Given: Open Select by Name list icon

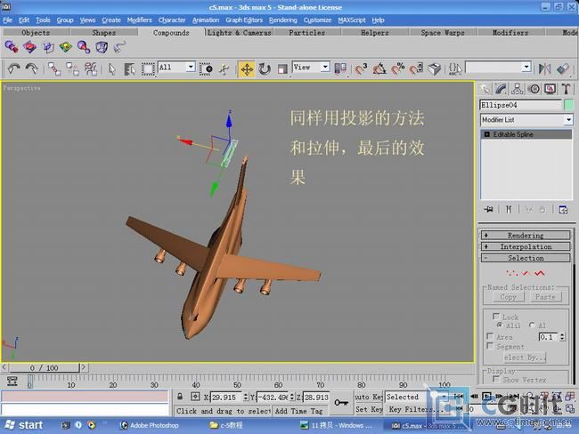Looking at the screenshot, I should click(130, 69).
